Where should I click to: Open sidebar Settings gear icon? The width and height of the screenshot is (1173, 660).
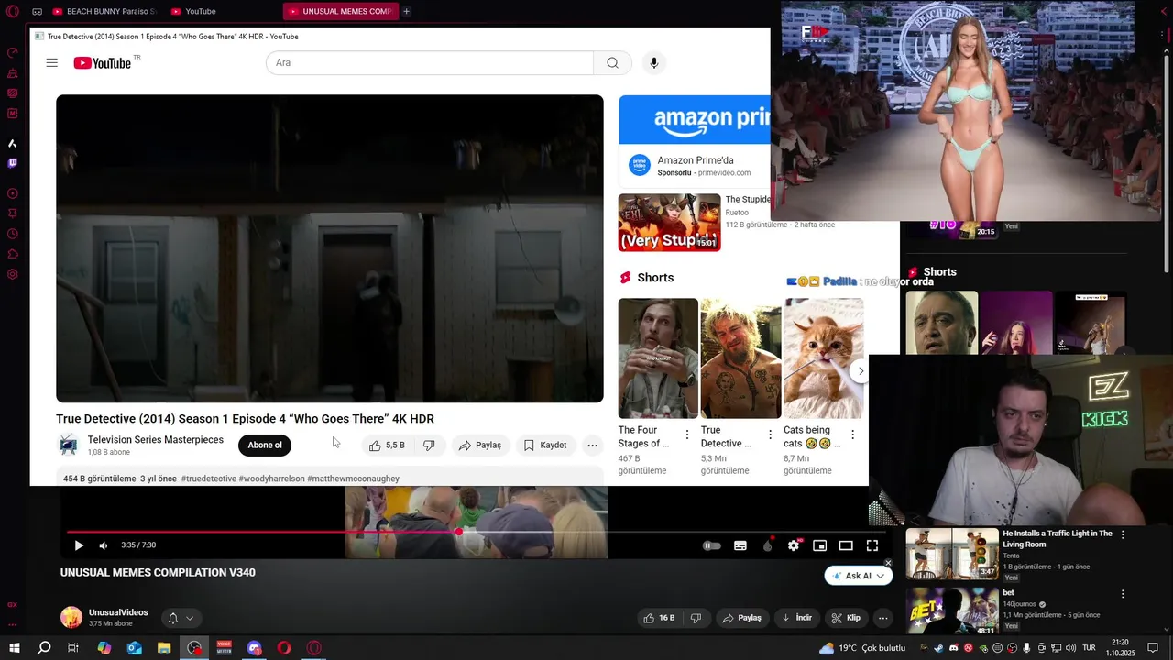point(13,274)
